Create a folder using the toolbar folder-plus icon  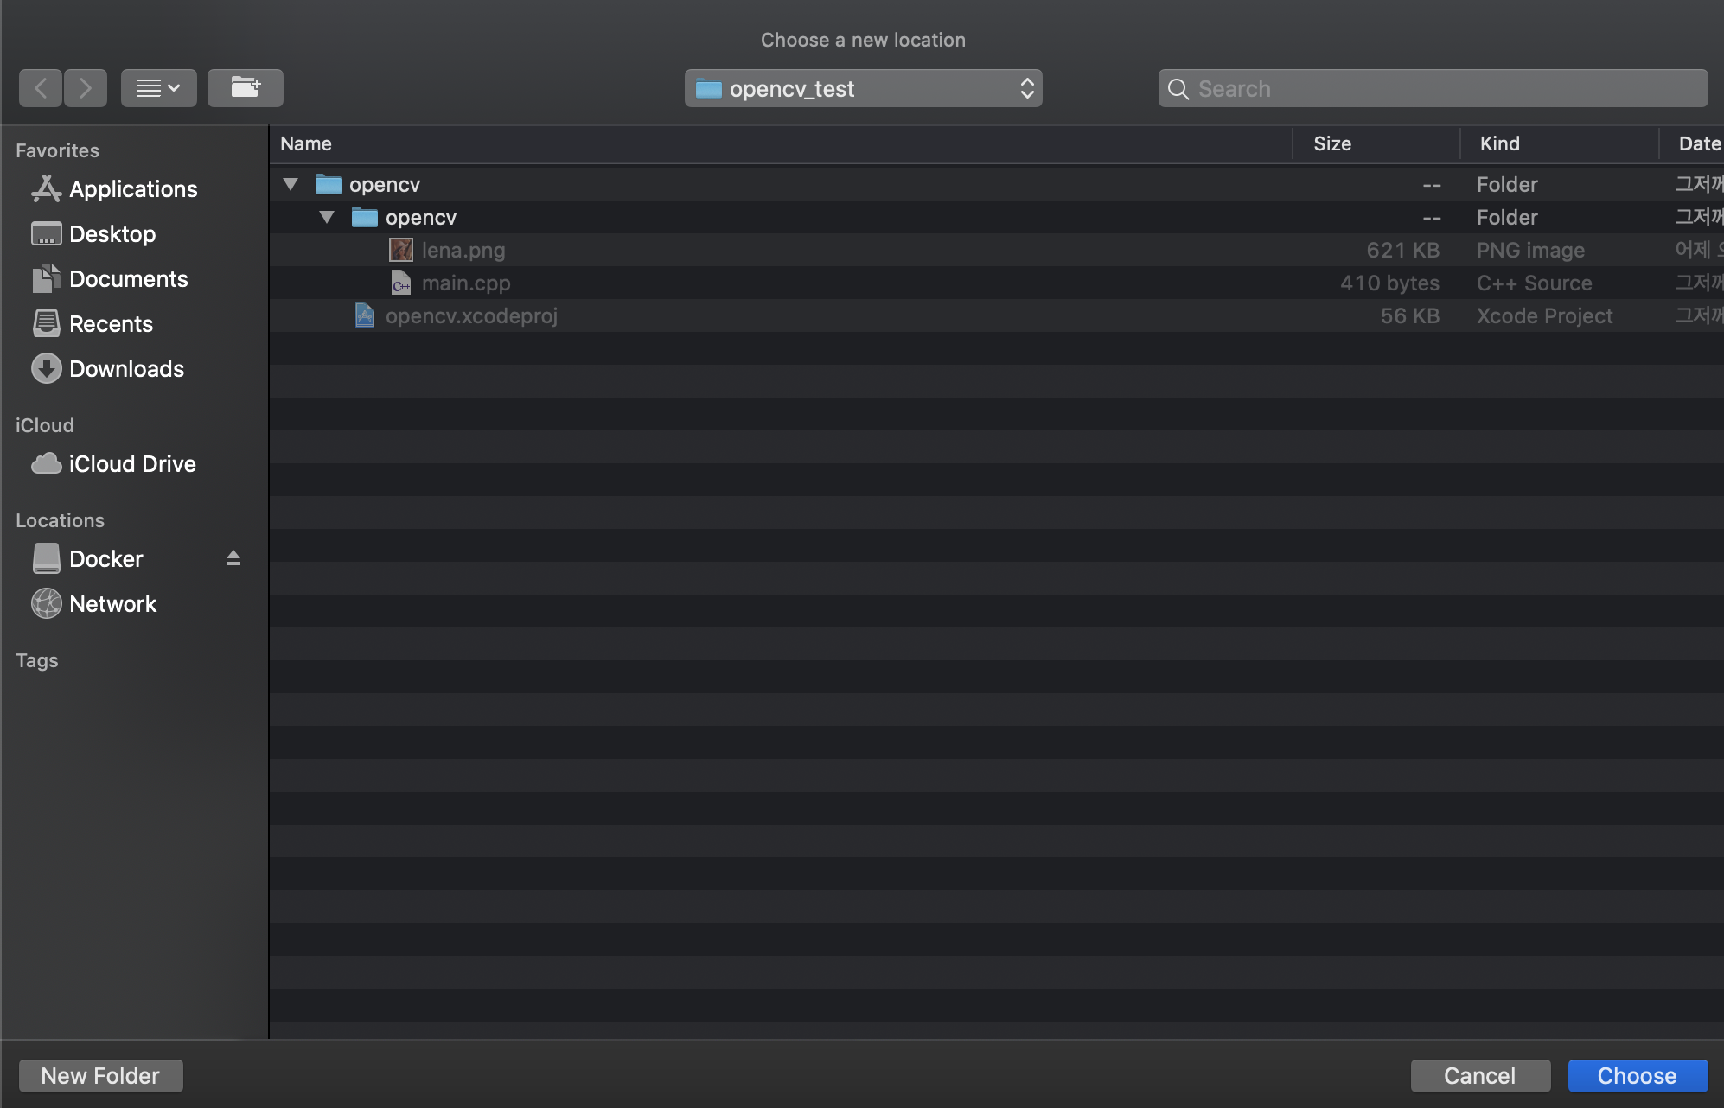click(246, 88)
